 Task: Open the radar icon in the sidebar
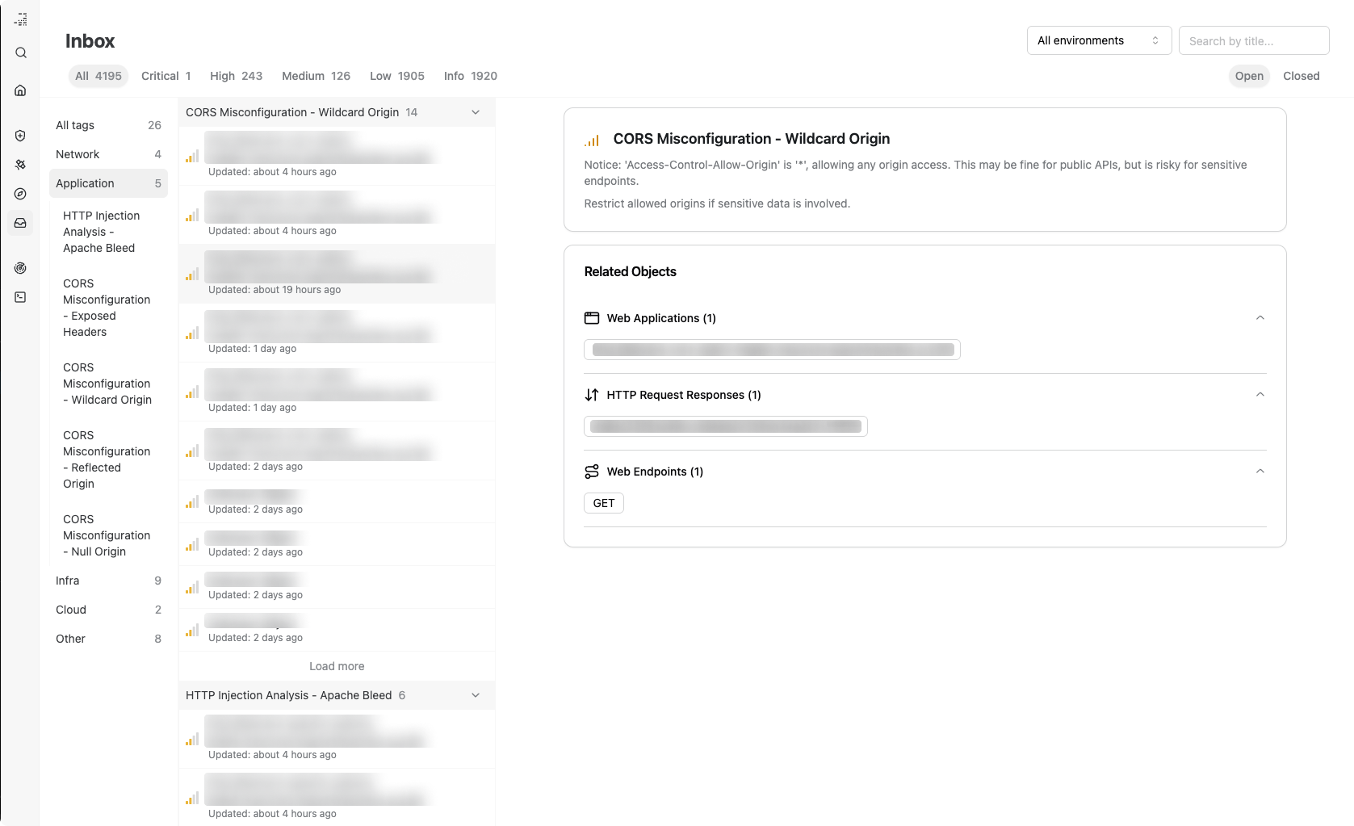click(x=21, y=268)
